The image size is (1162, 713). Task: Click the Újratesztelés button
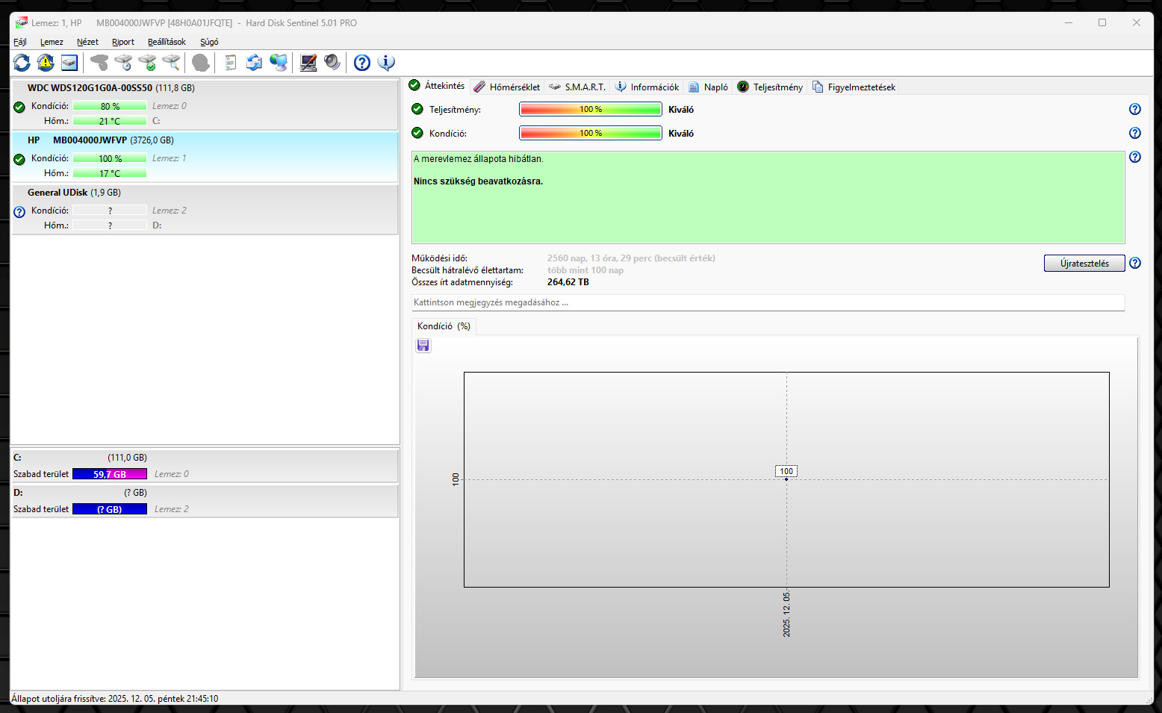click(1084, 263)
